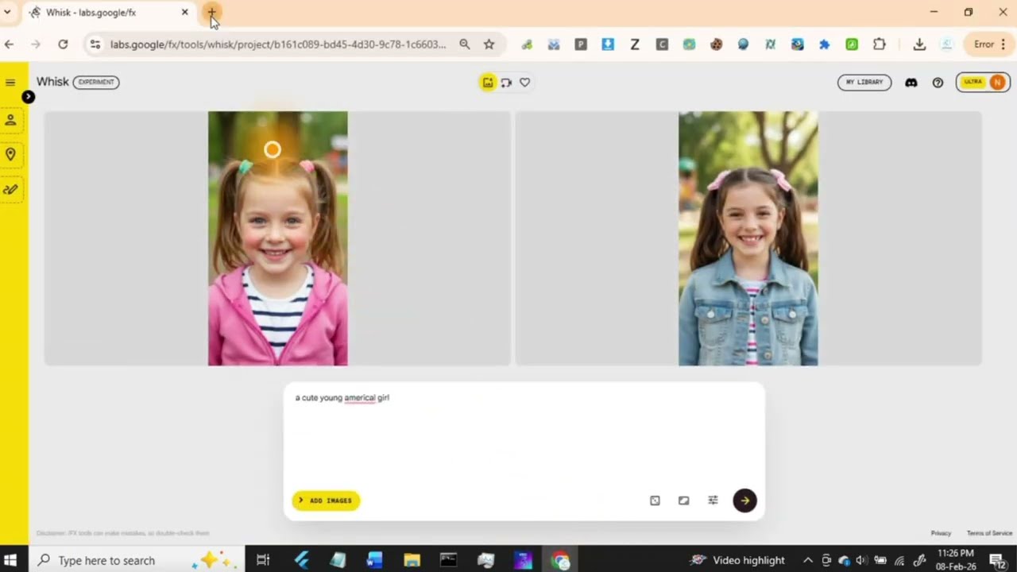Expand the sidebar with the black arrow
The width and height of the screenshot is (1017, 572).
click(28, 97)
